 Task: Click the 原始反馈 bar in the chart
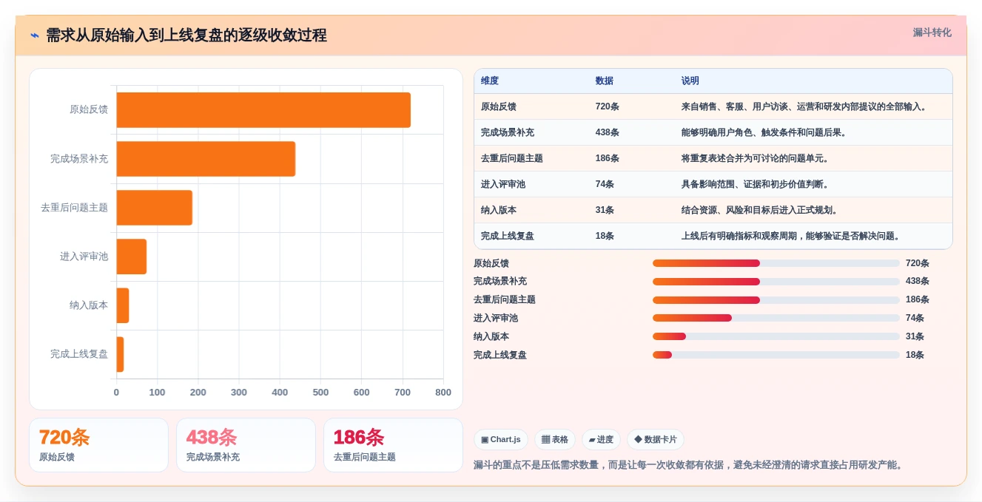[263, 110]
